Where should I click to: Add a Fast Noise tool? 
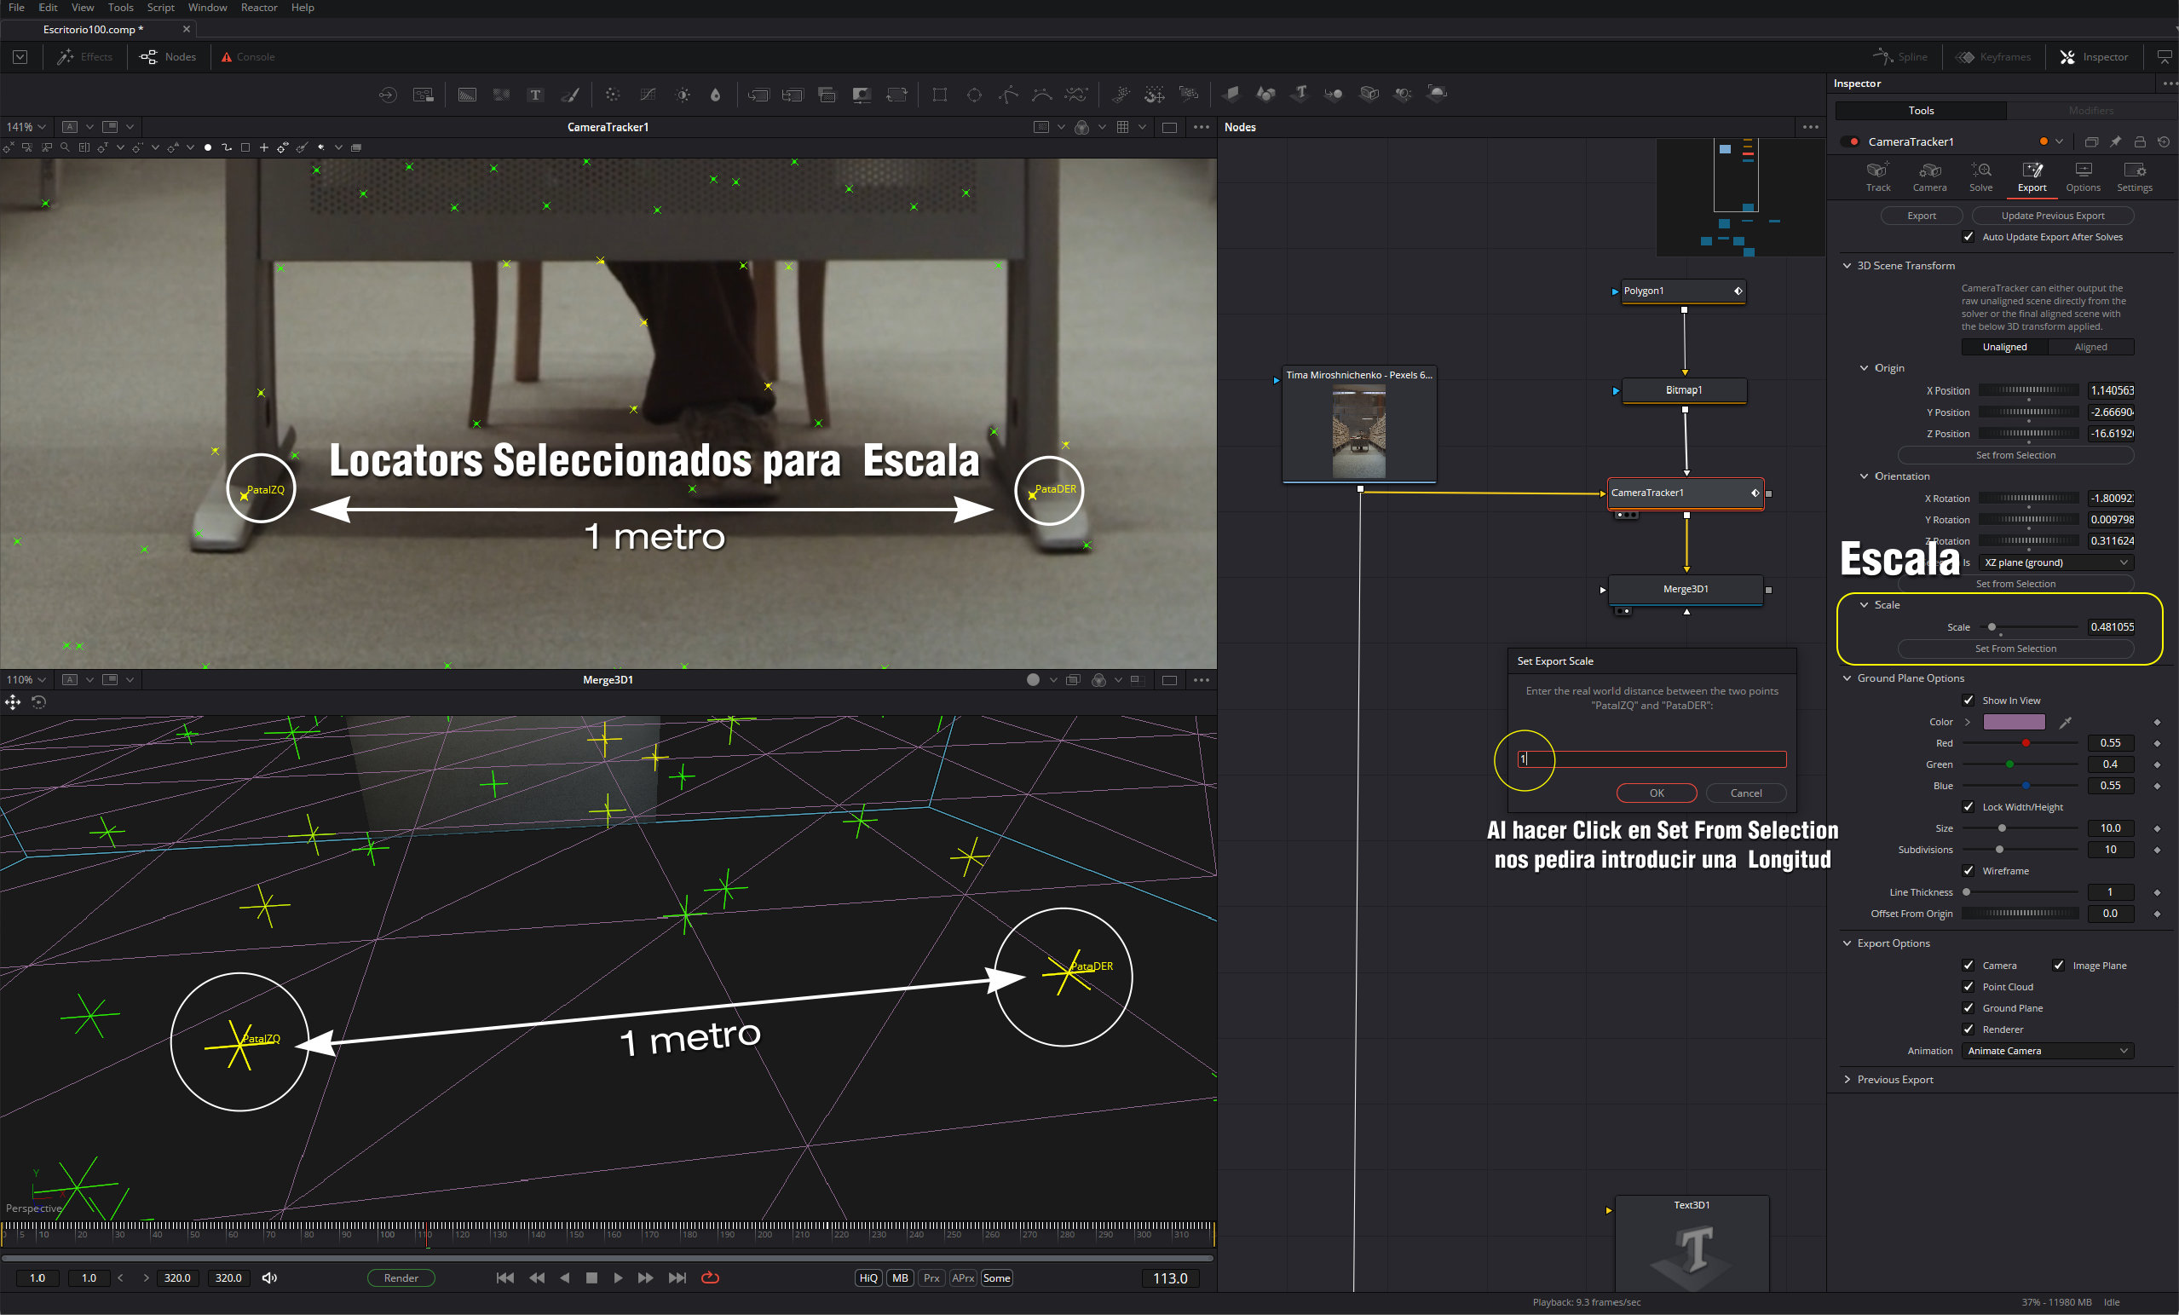click(501, 95)
